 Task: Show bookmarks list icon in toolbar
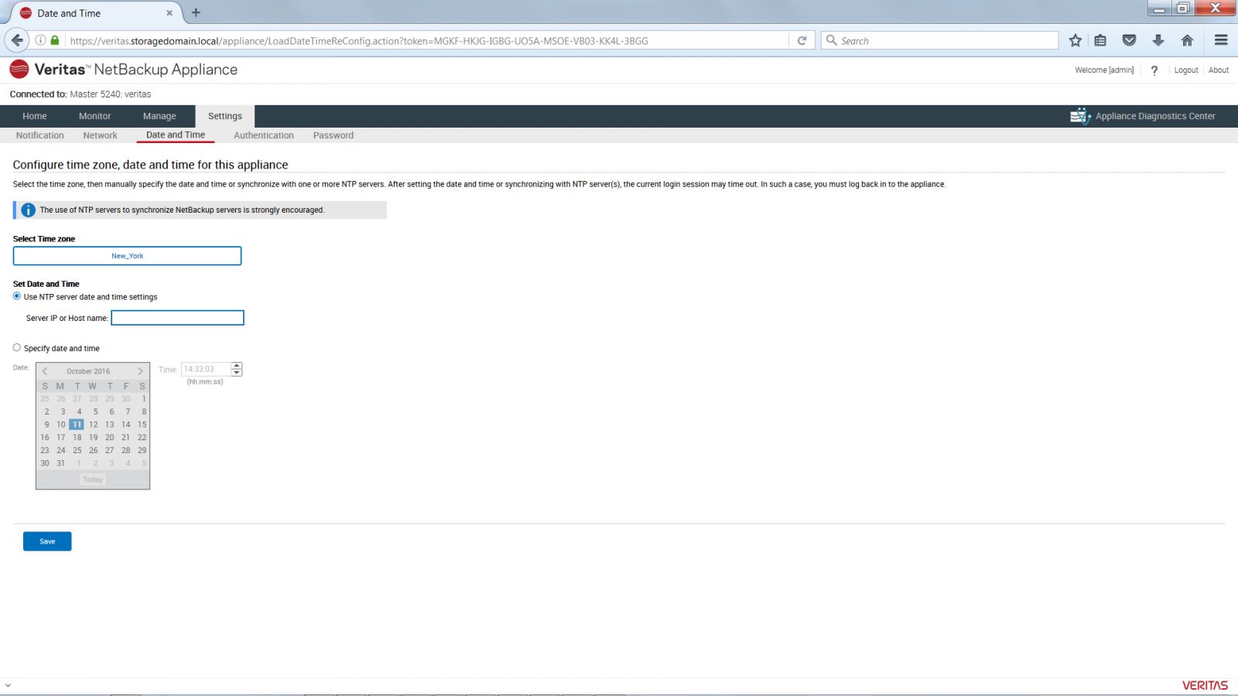click(x=1100, y=40)
